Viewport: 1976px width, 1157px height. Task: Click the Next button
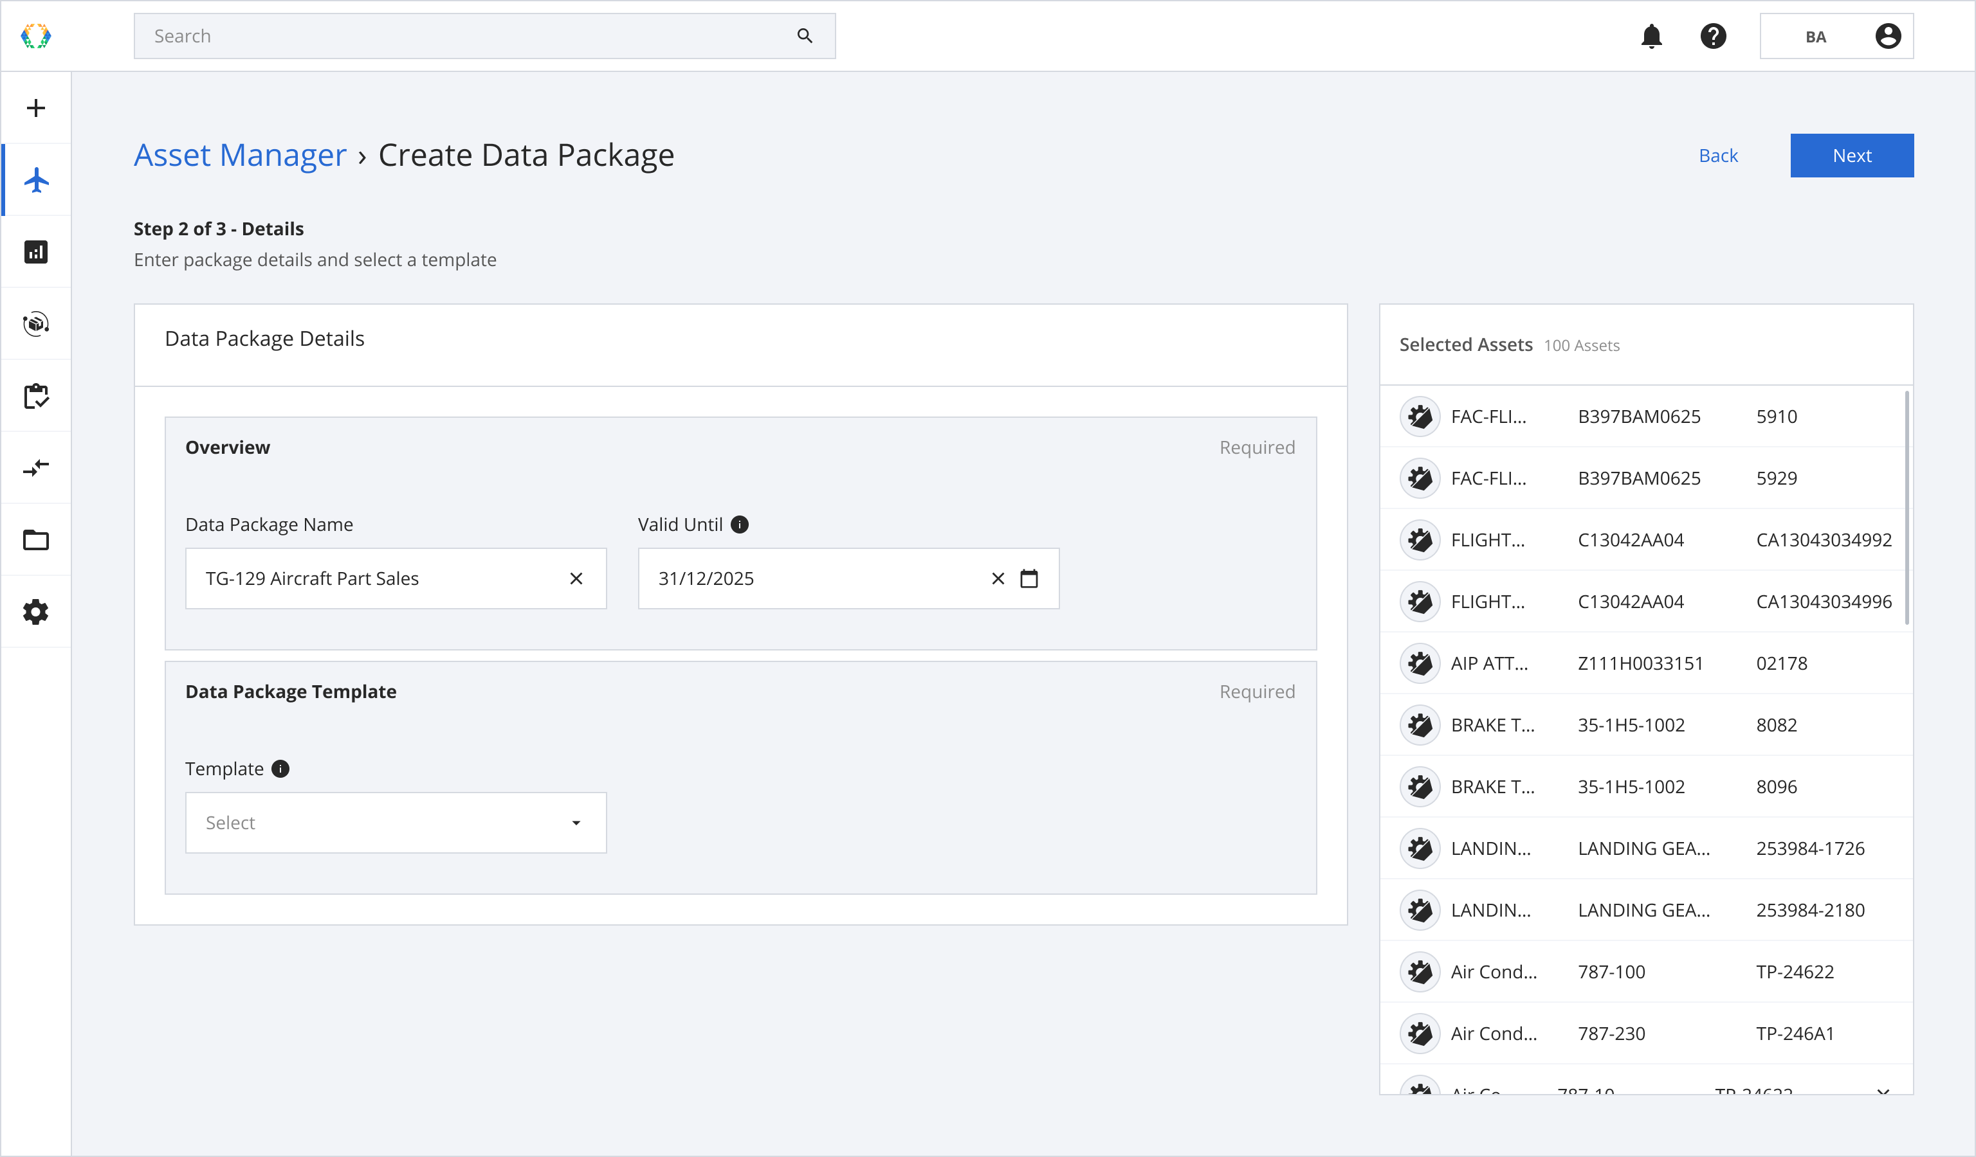click(x=1851, y=155)
